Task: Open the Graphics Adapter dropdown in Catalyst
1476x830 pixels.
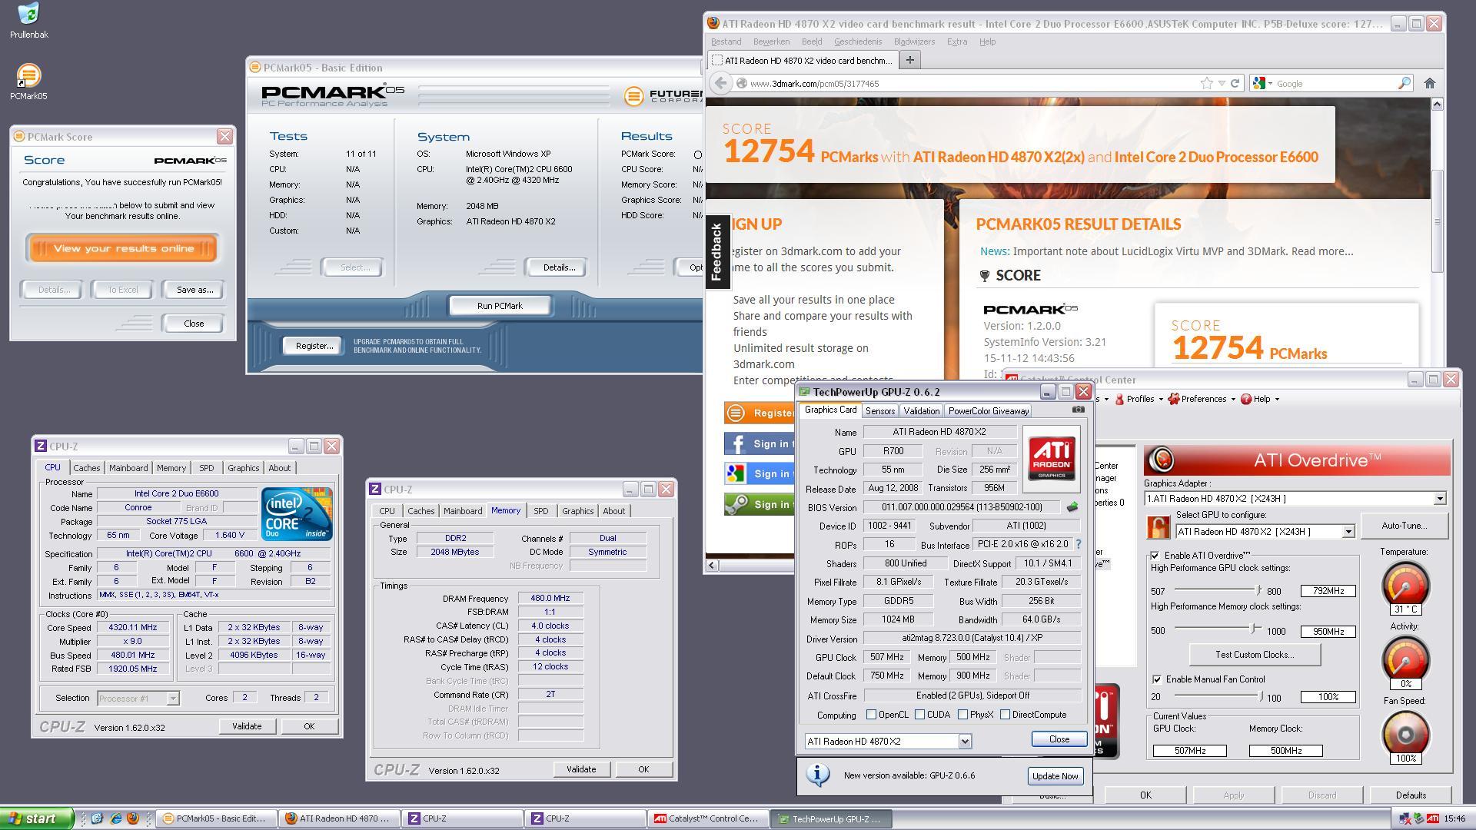Action: (1439, 499)
